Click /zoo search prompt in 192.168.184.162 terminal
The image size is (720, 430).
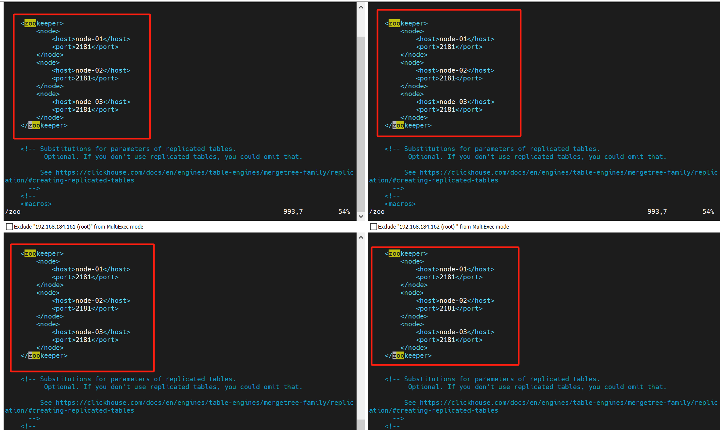coord(377,212)
